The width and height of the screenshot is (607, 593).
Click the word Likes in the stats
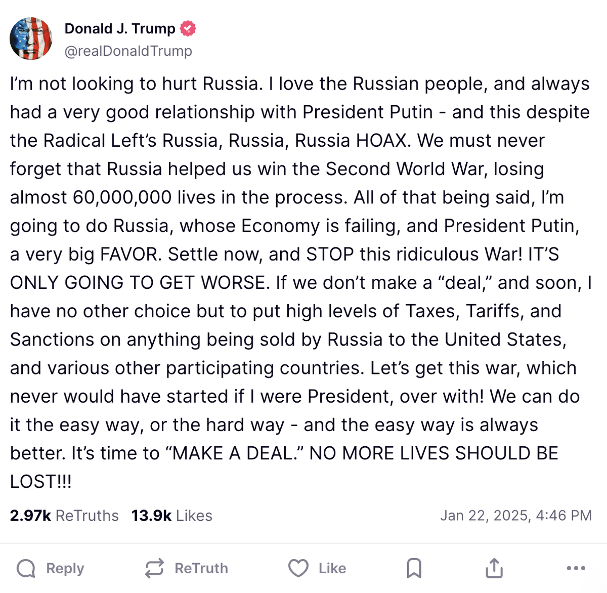tap(194, 516)
